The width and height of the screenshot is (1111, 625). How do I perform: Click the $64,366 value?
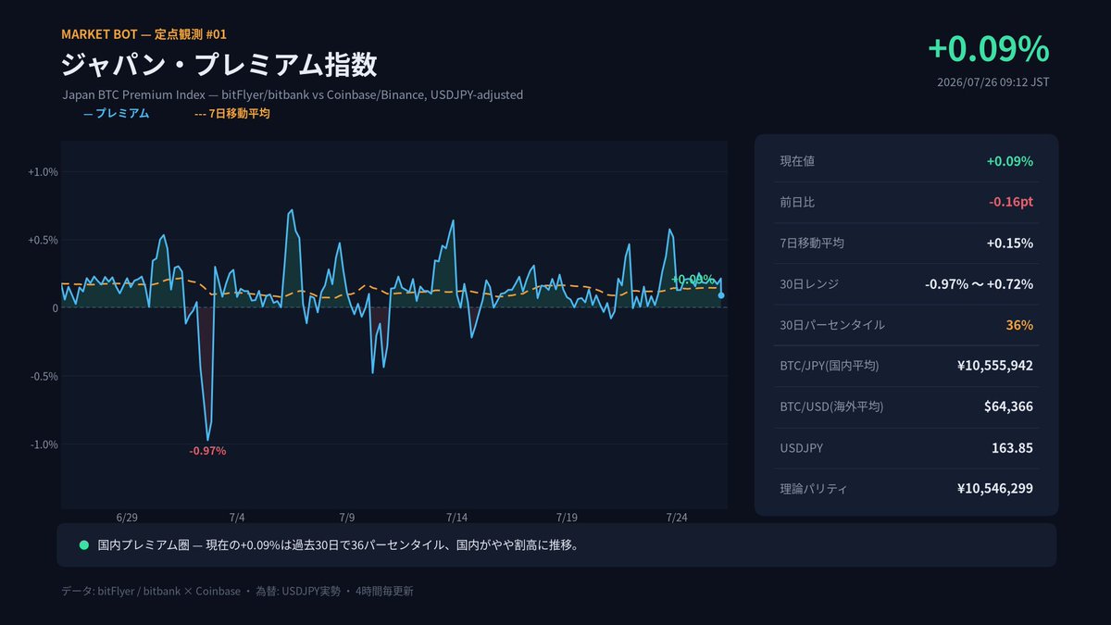(x=1009, y=406)
